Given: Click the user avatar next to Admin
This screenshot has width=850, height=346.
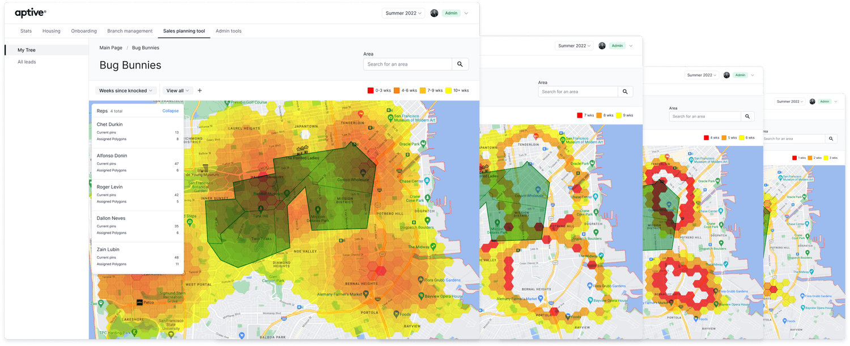Looking at the screenshot, I should click(434, 13).
